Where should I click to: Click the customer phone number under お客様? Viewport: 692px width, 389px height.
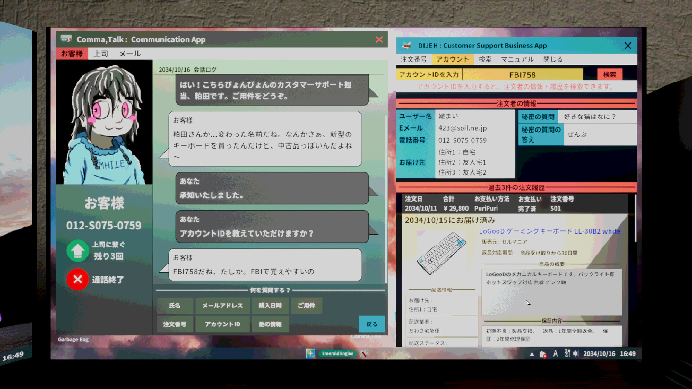pyautogui.click(x=104, y=225)
